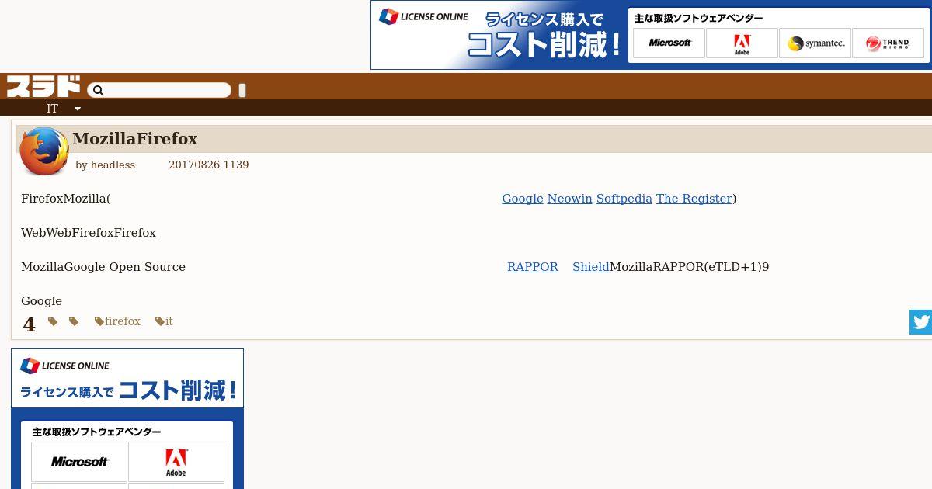This screenshot has height=489, width=932.
Task: Open the IT section menu item
Action: click(x=52, y=109)
